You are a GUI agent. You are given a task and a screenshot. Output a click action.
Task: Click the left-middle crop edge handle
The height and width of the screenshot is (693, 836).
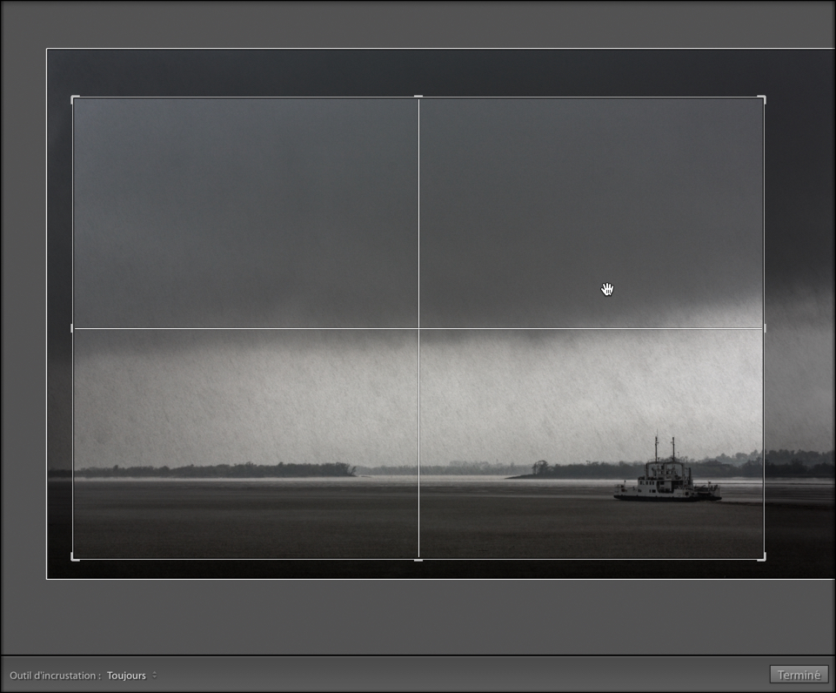coord(72,328)
